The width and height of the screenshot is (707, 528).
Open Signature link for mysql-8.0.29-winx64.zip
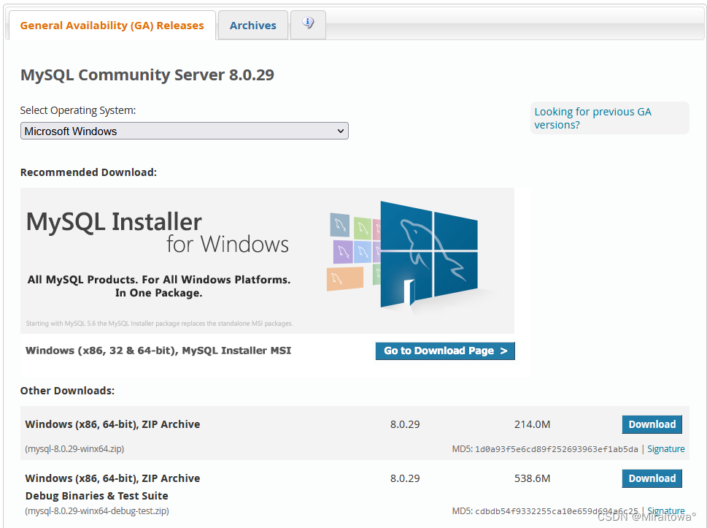pyautogui.click(x=666, y=449)
